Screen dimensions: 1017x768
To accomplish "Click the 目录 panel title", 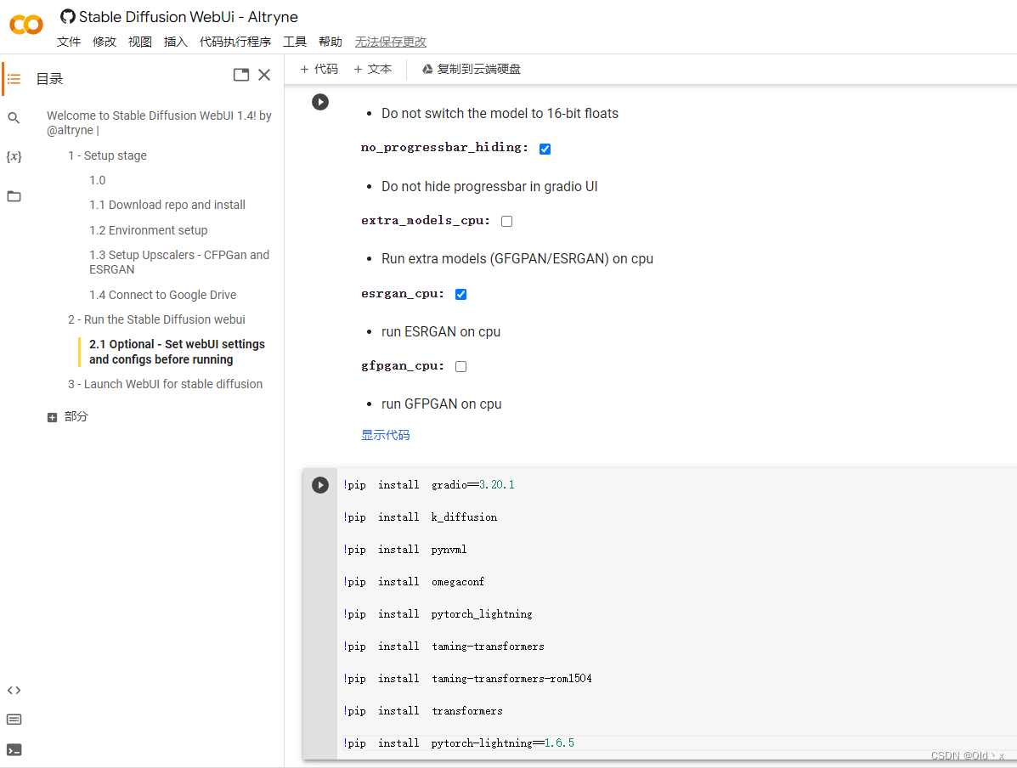I will 49,79.
